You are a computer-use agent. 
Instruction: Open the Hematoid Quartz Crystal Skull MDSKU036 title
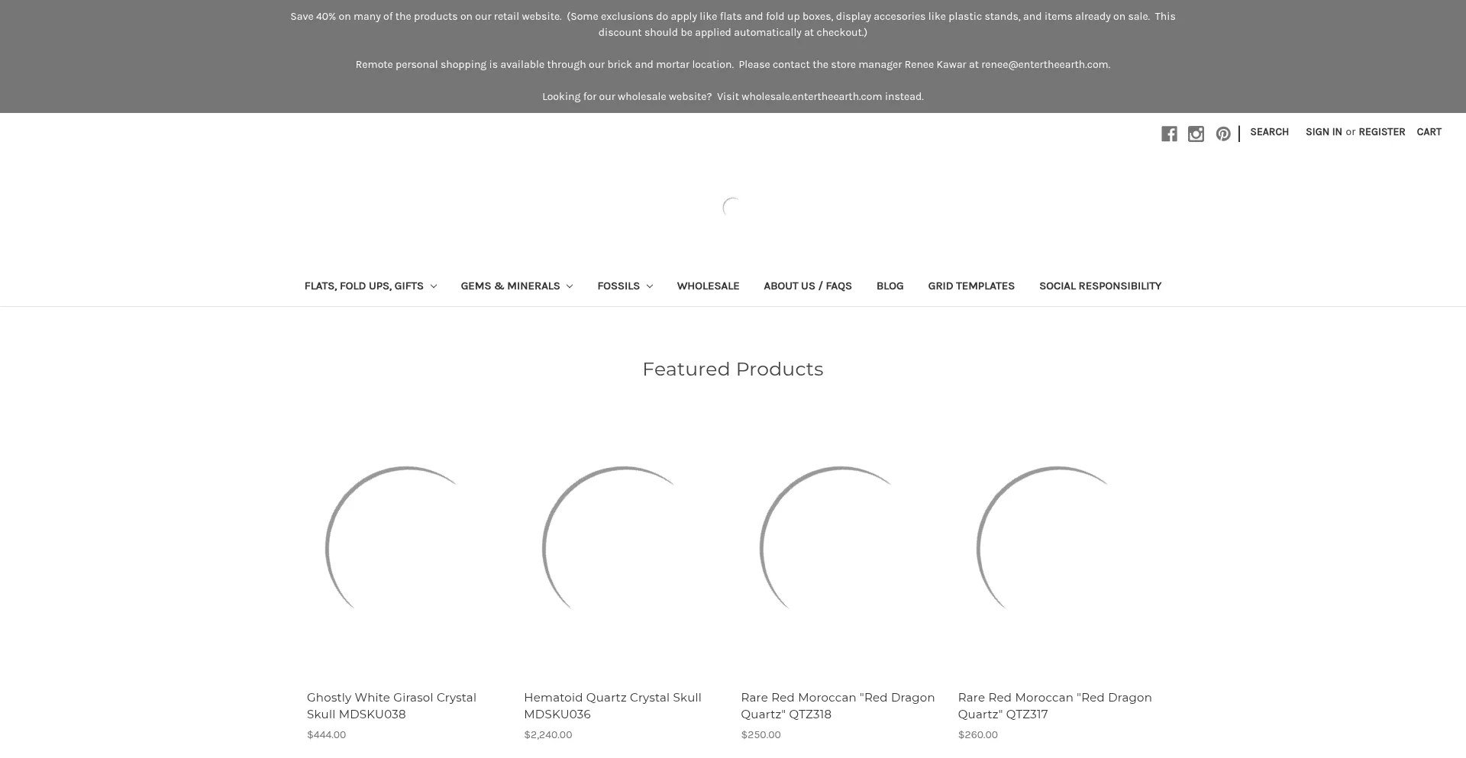tap(612, 705)
